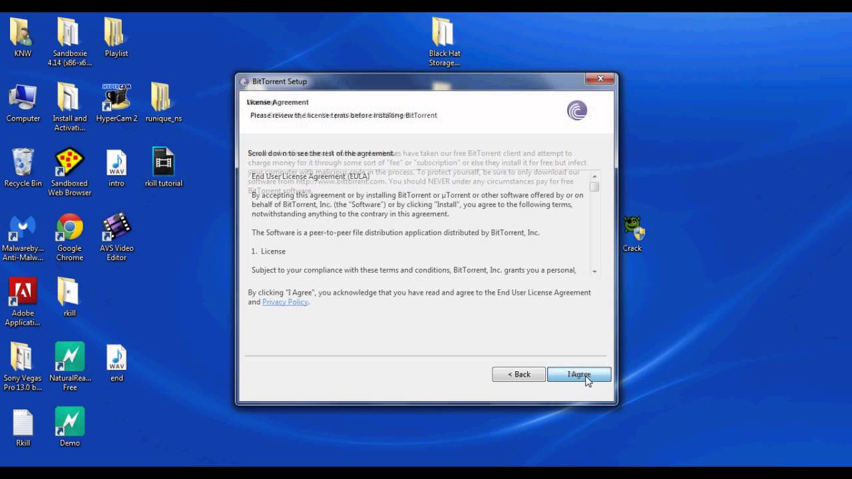Select the Rkill text file icon

(x=23, y=426)
